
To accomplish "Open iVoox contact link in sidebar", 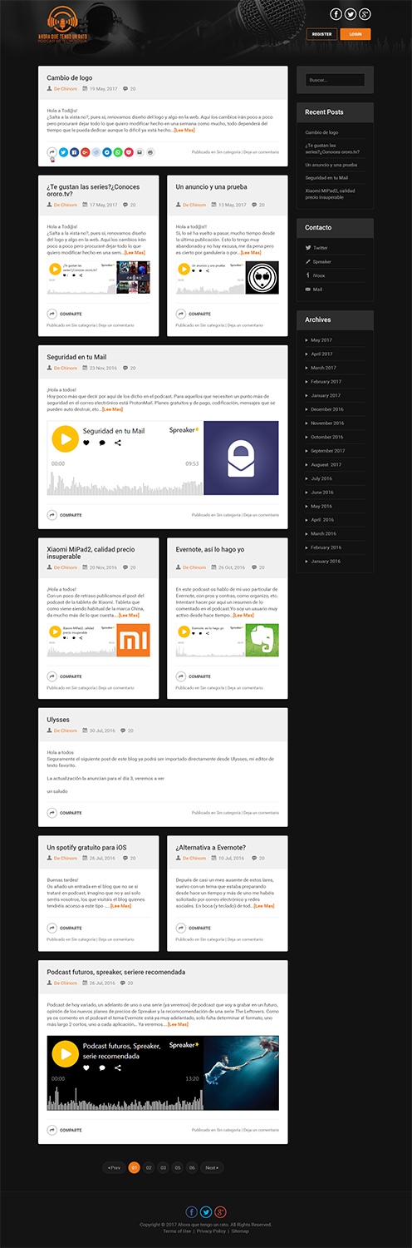I will point(318,275).
